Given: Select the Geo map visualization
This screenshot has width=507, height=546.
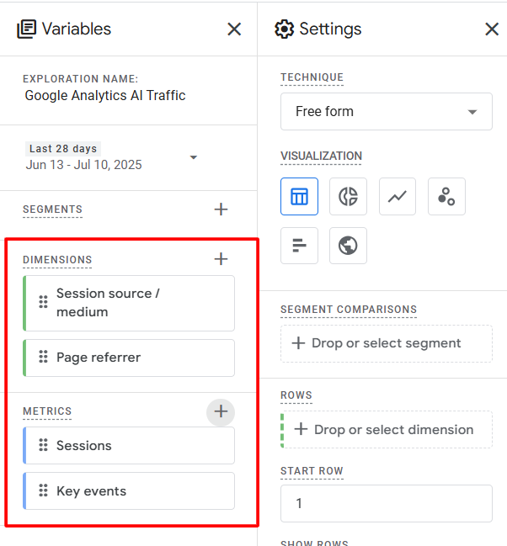Looking at the screenshot, I should tap(348, 246).
